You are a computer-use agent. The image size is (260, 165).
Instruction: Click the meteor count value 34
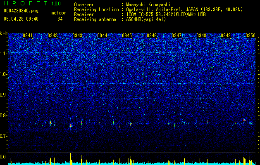(60, 19)
